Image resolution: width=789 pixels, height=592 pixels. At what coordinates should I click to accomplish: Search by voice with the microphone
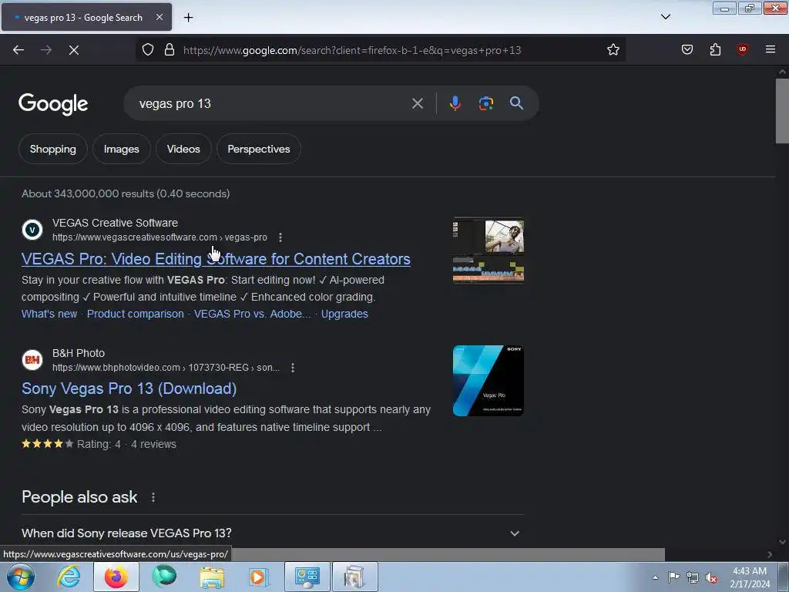(x=455, y=103)
